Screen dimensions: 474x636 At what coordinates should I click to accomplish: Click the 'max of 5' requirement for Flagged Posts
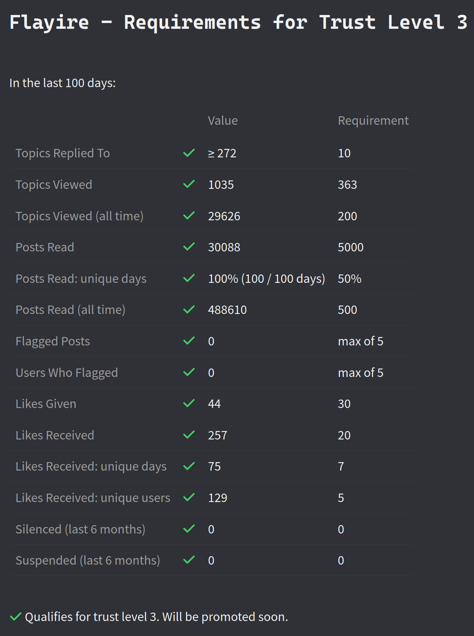(360, 341)
